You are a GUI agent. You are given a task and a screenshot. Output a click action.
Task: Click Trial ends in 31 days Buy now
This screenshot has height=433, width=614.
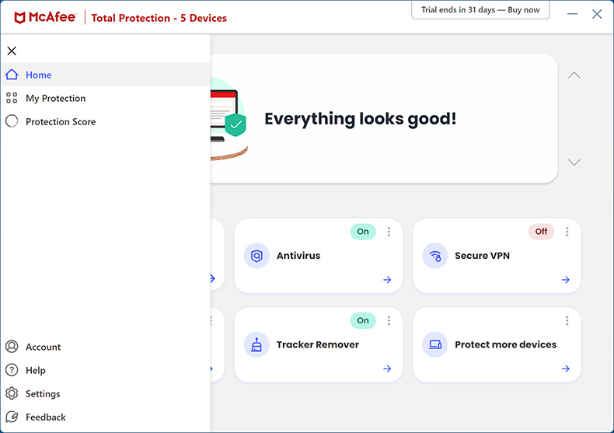[480, 10]
